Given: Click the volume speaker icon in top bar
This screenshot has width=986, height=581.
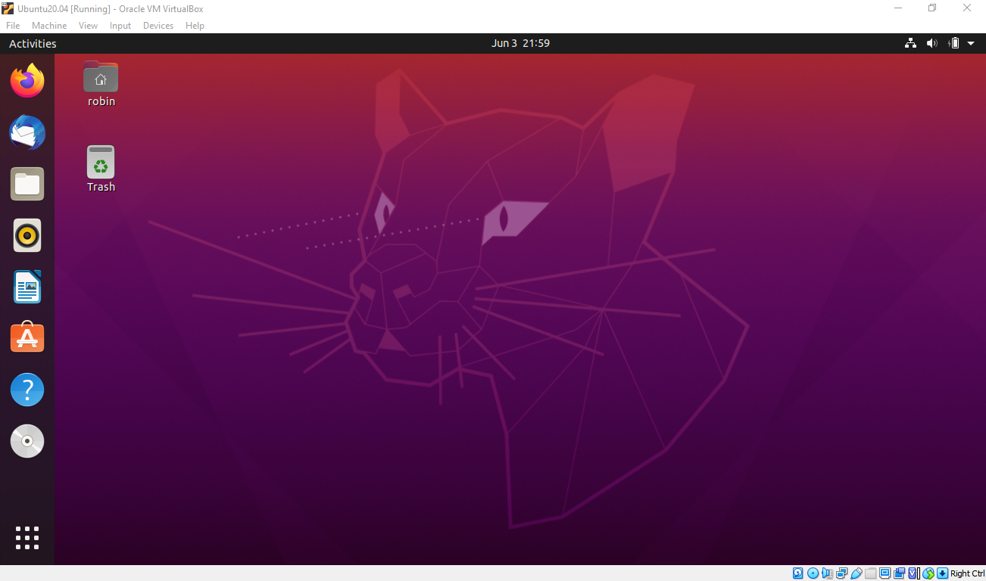Looking at the screenshot, I should [932, 43].
